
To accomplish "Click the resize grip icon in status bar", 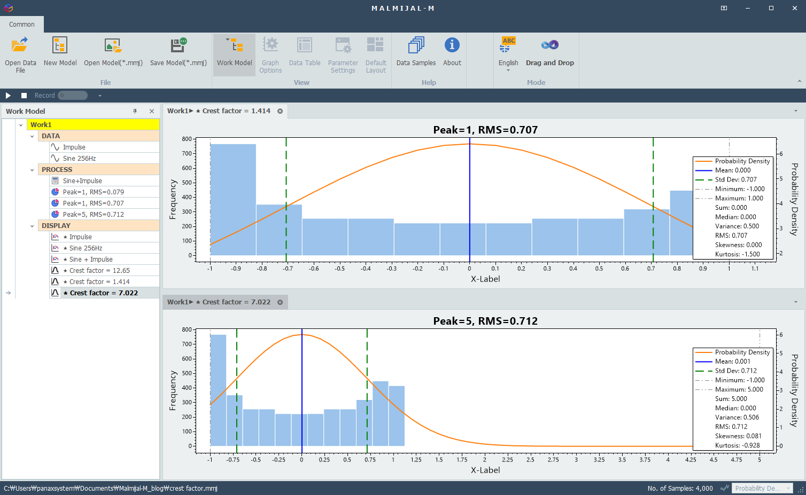I will click(801, 490).
